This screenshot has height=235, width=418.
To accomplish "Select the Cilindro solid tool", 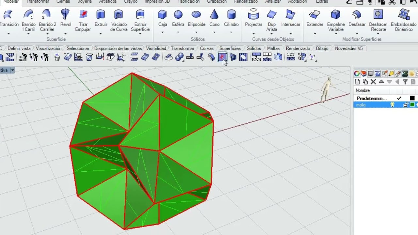I will 231,18.
